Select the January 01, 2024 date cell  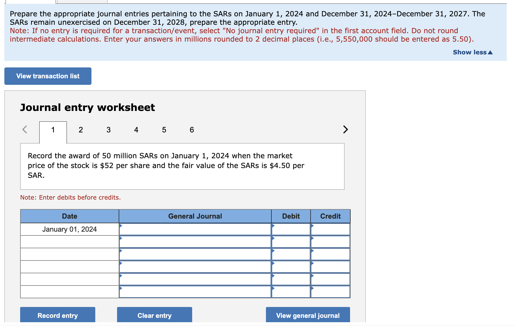point(70,229)
